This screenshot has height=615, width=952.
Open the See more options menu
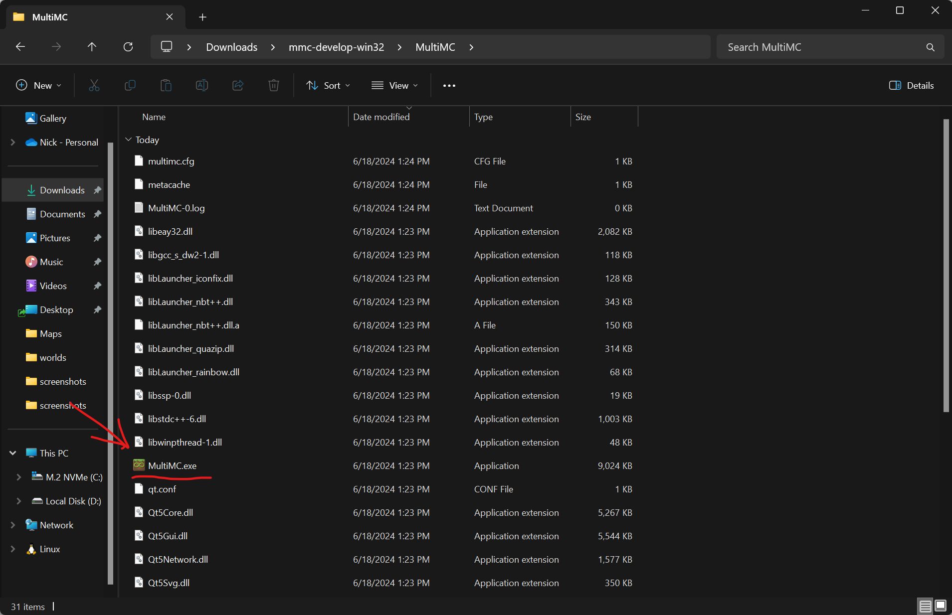pyautogui.click(x=449, y=86)
